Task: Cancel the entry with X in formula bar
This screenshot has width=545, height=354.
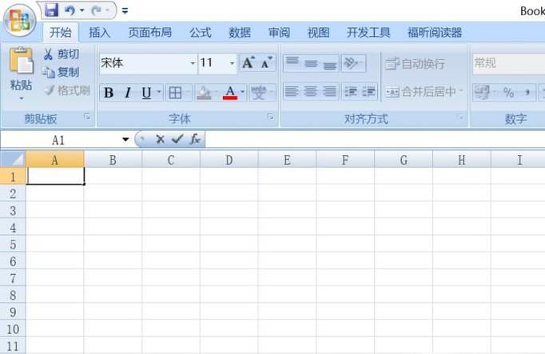Action: [x=161, y=140]
